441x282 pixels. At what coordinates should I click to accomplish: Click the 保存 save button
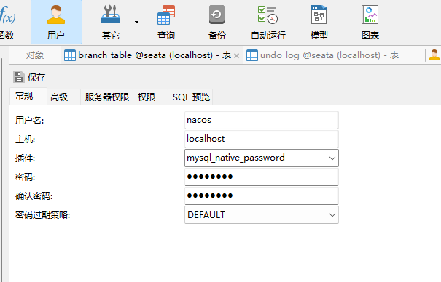tap(29, 77)
